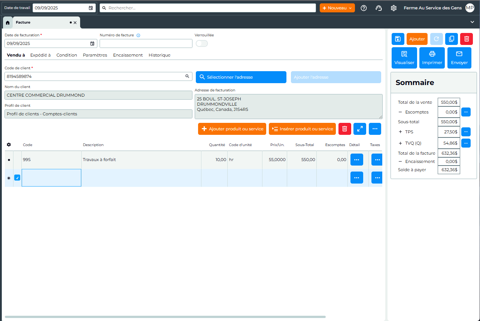The image size is (480, 321).
Task: Open the MP user avatar
Action: [x=470, y=8]
